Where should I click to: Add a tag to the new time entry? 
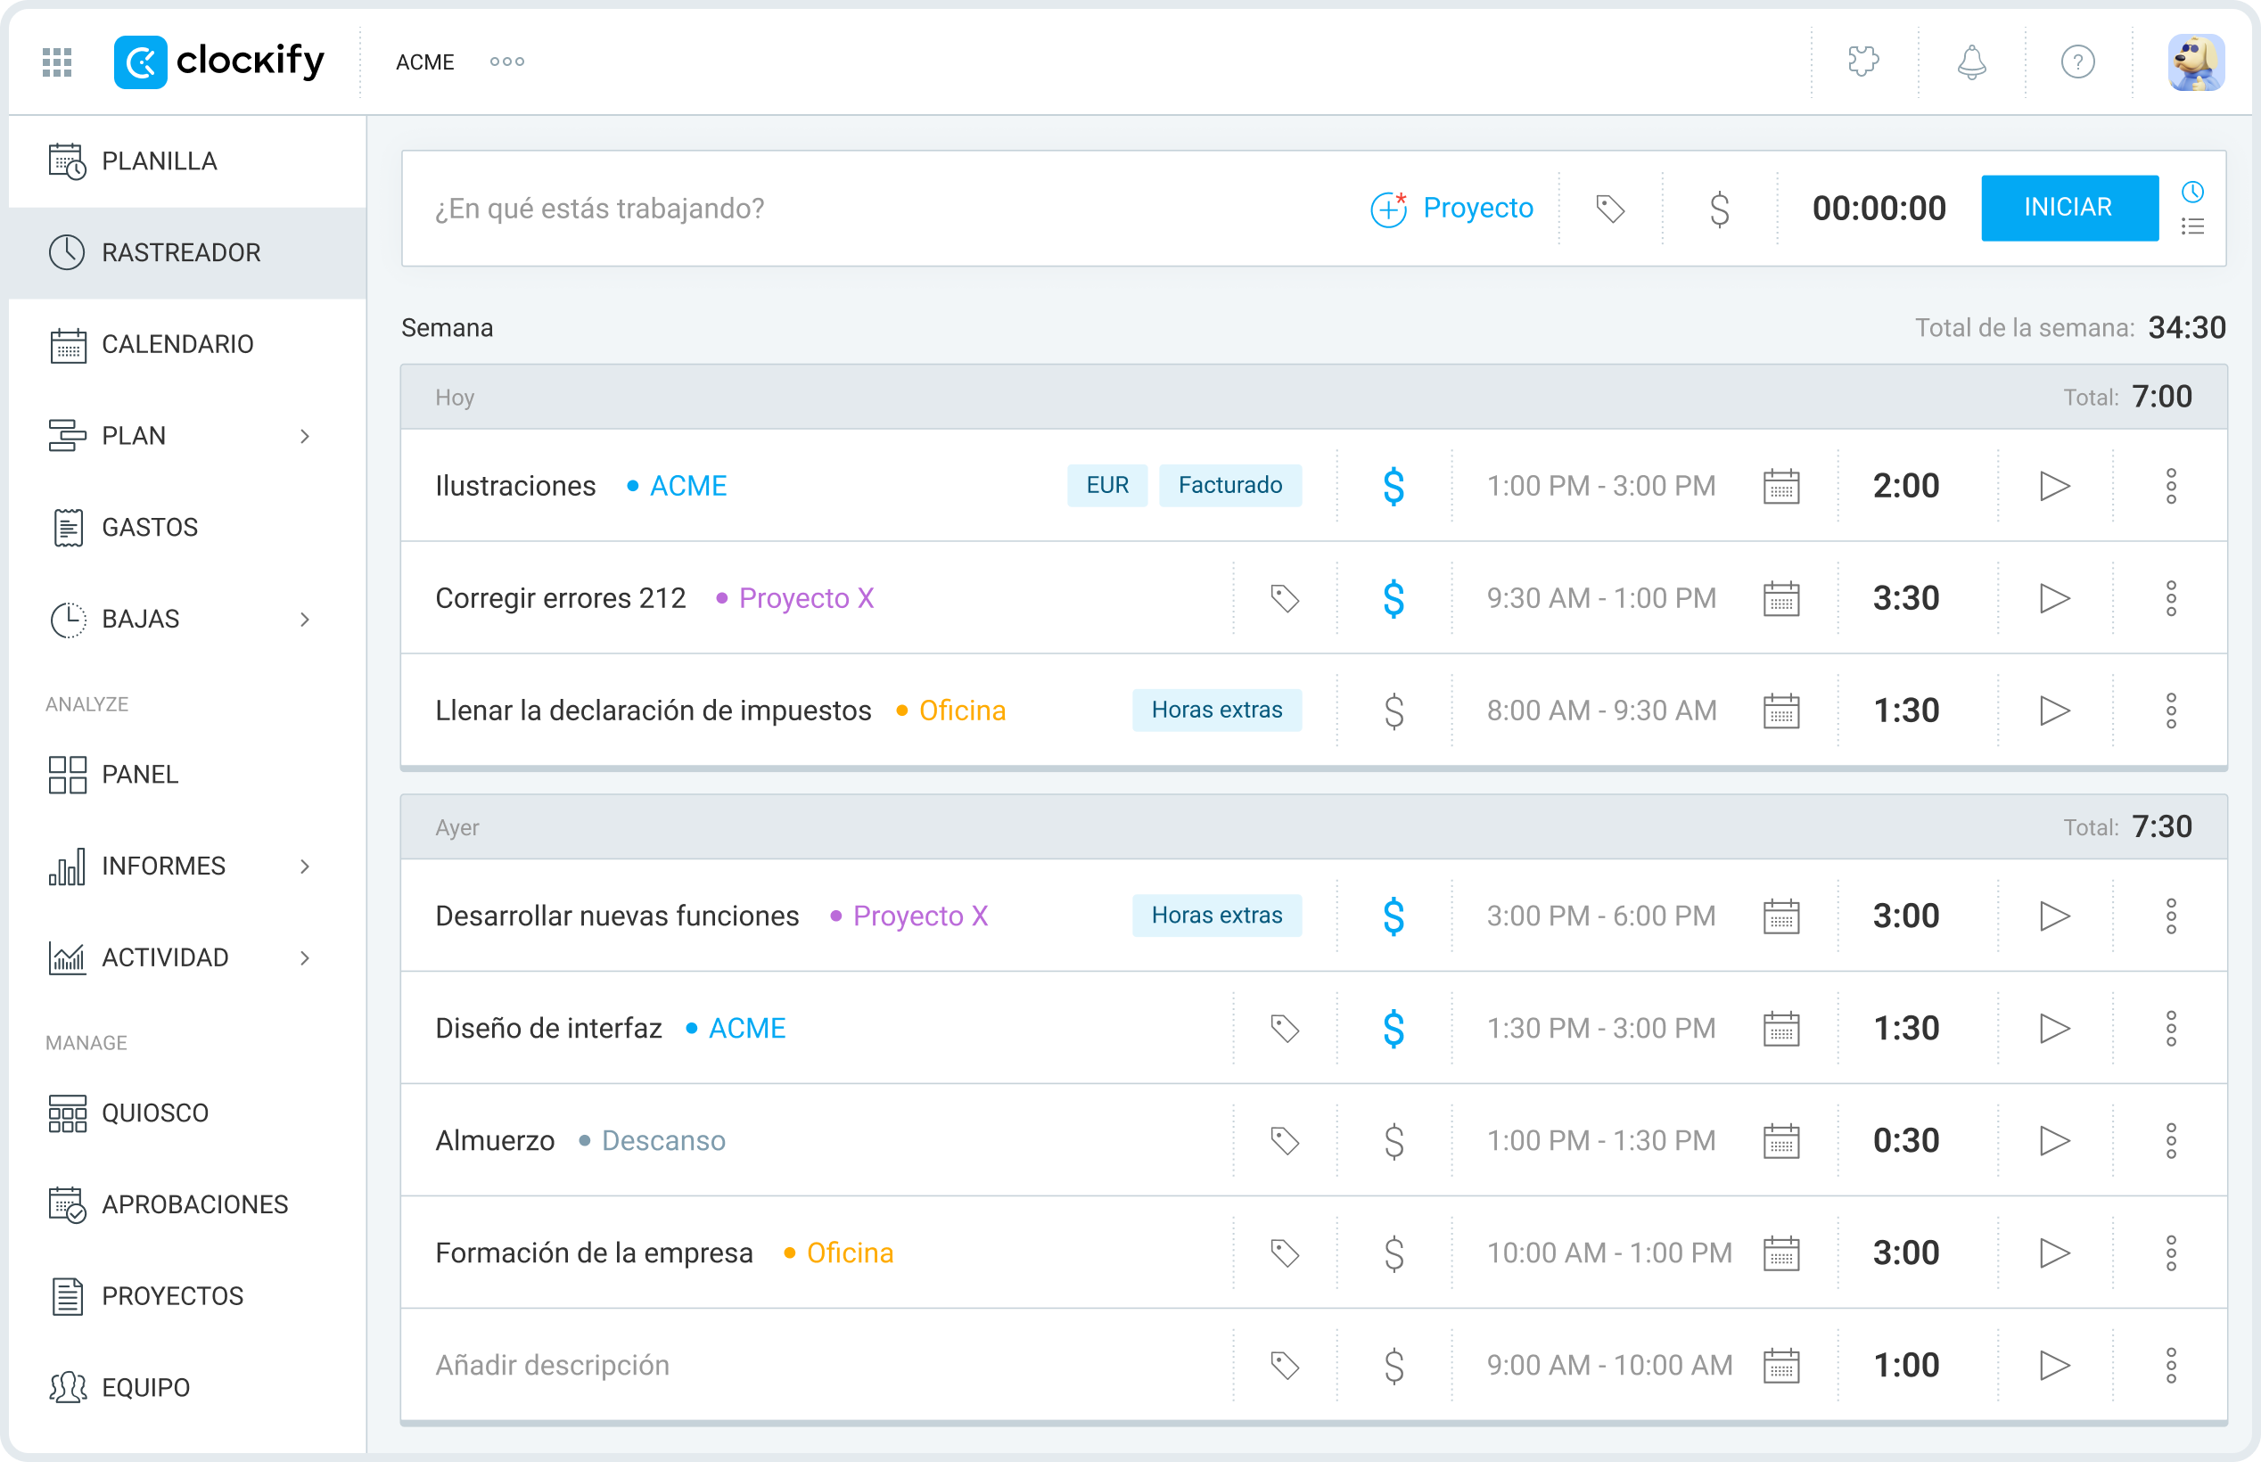[1613, 208]
